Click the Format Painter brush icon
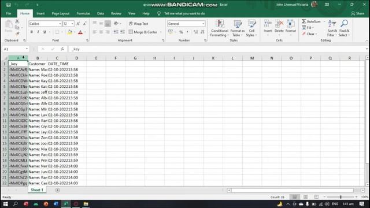 pyautogui.click(x=17, y=34)
